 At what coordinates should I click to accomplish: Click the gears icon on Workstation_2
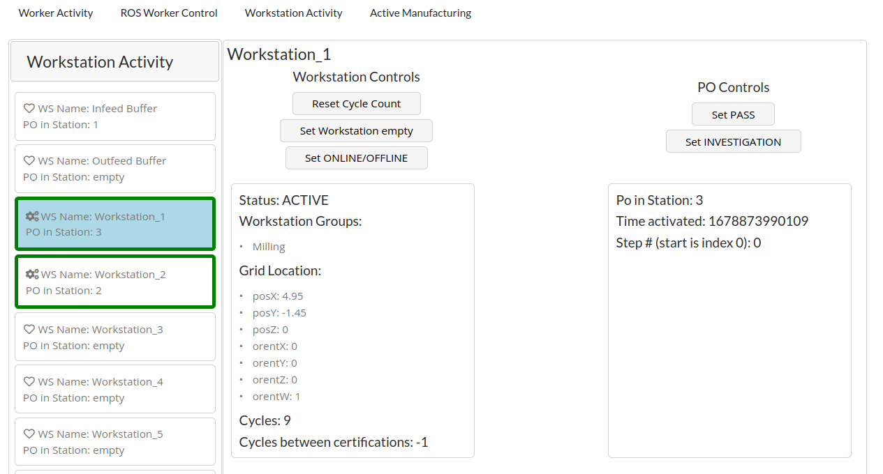[x=32, y=274]
